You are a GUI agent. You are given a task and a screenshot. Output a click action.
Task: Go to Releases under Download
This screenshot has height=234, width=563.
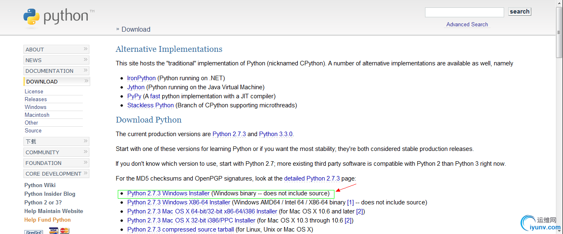(36, 99)
